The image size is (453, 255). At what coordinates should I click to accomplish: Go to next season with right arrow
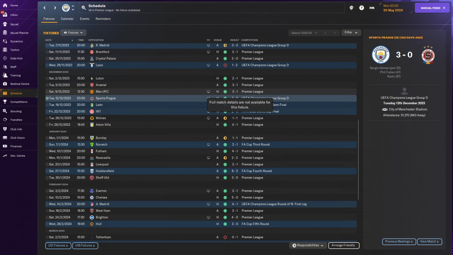click(335, 33)
